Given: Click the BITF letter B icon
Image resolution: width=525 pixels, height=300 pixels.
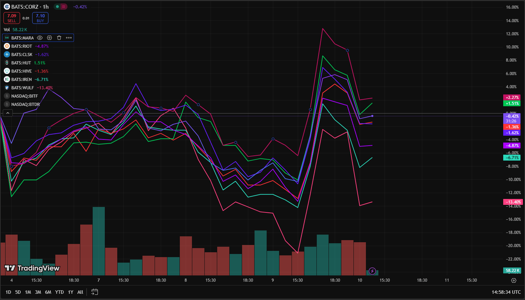Looking at the screenshot, I should [x=7, y=96].
